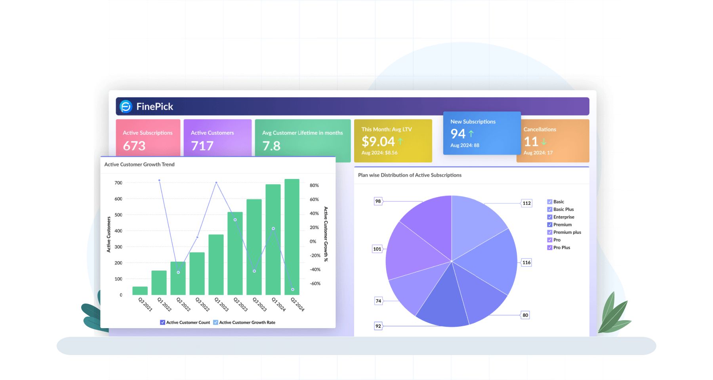Click growth-rate point on Q2 2022 bar
Screen dimensions: 713x380
pyautogui.click(x=178, y=272)
